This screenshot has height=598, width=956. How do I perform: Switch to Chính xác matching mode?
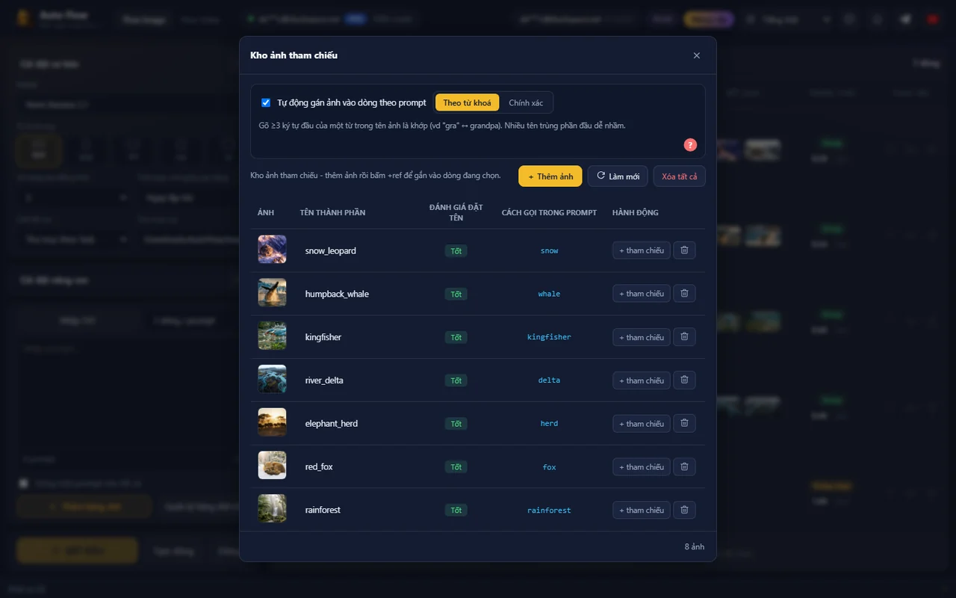[526, 102]
